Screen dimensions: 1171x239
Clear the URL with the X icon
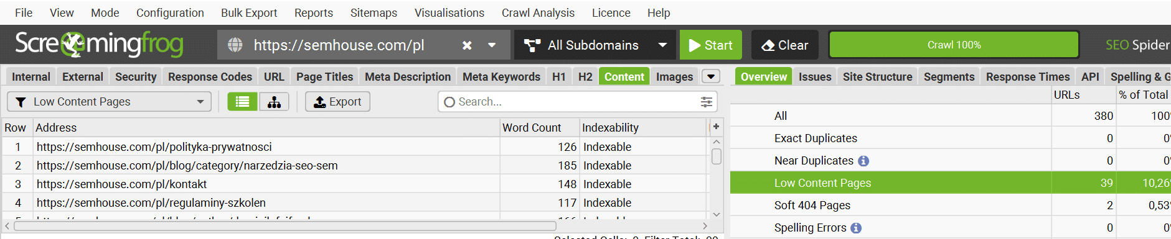[x=467, y=45]
